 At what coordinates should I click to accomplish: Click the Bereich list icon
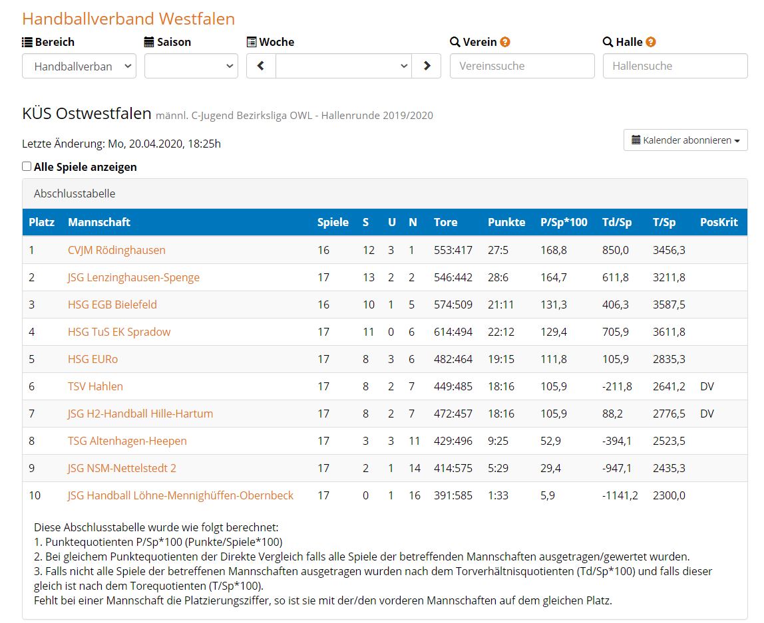[27, 43]
